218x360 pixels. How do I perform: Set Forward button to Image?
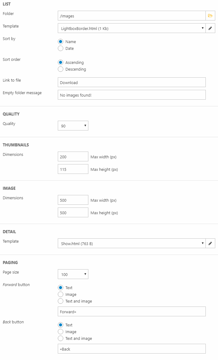(x=61, y=295)
